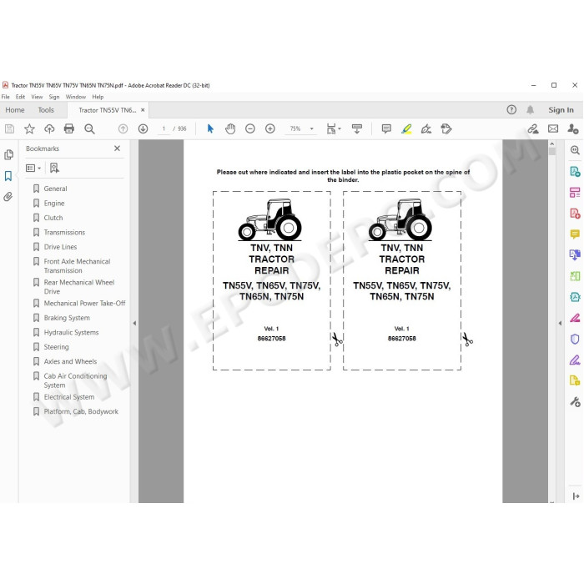The width and height of the screenshot is (584, 584).
Task: Select the Tractor TN55V document tab
Action: click(108, 110)
